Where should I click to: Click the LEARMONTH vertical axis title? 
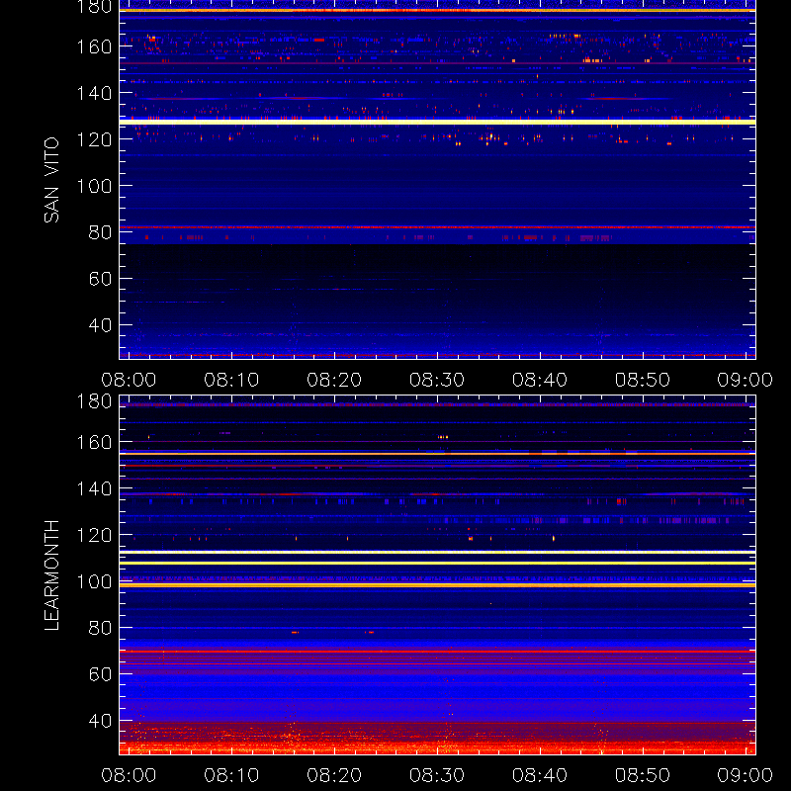pyautogui.click(x=51, y=575)
